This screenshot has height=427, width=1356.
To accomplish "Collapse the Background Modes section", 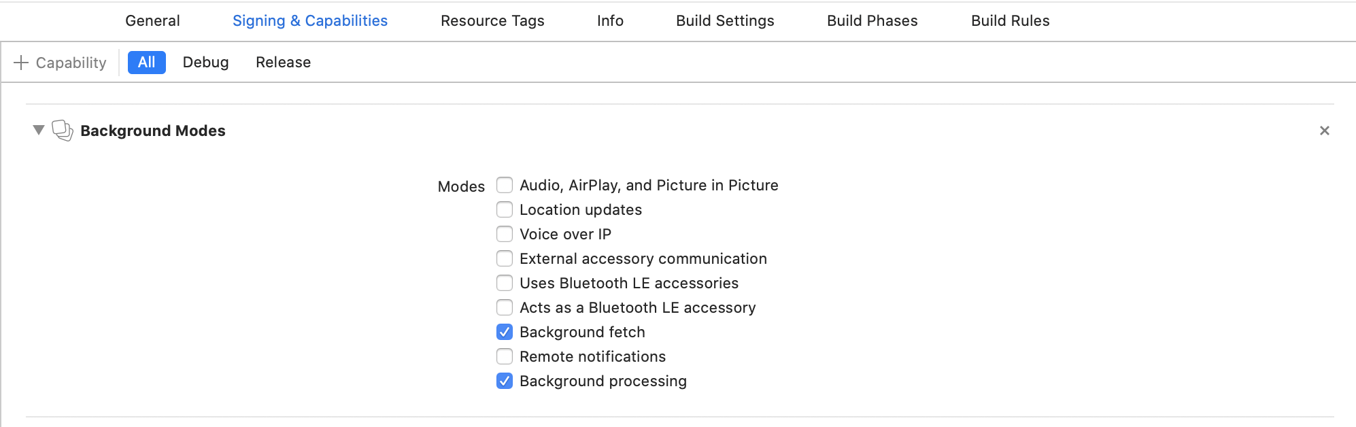I will point(39,130).
